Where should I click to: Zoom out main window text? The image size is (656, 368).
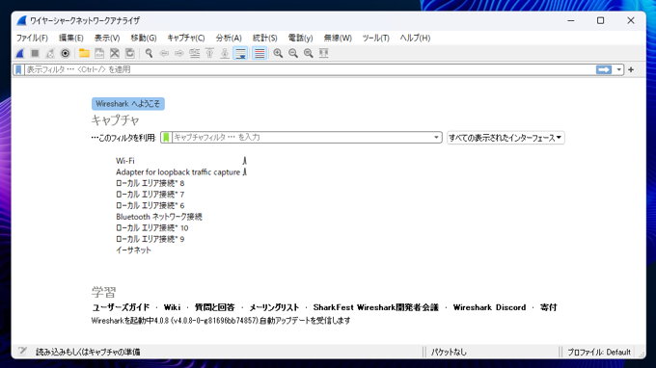point(293,54)
